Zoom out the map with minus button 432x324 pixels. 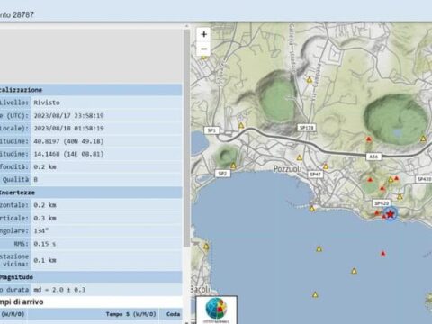point(204,49)
